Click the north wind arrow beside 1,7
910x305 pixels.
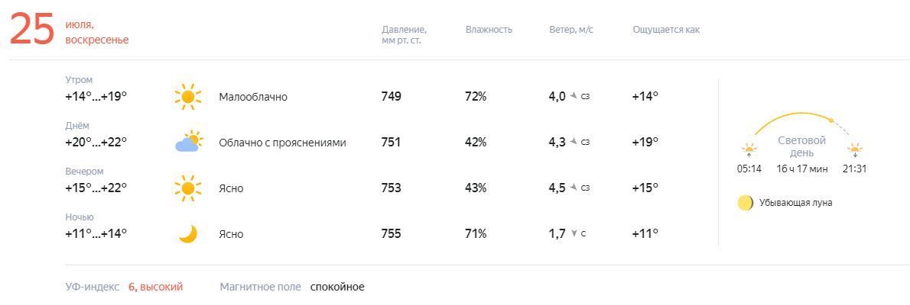[x=574, y=234]
